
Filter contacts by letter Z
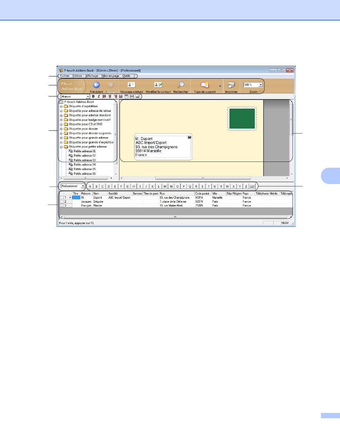[246, 186]
